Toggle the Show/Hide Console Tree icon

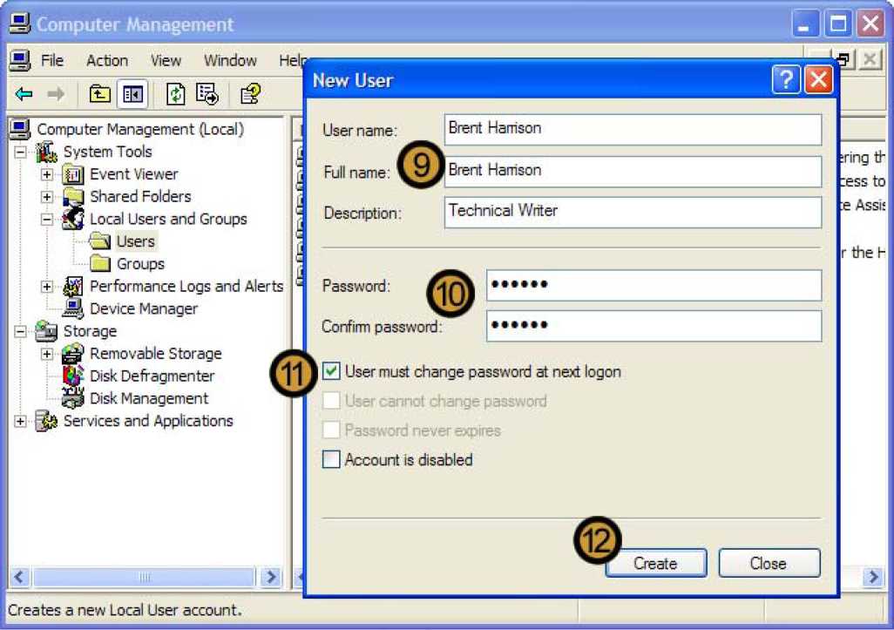(132, 94)
